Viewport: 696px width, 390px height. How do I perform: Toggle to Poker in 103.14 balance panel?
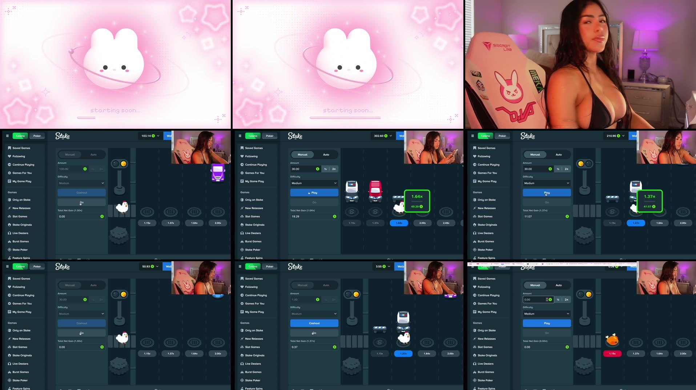pos(37,136)
